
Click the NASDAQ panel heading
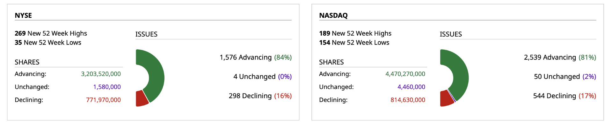click(x=333, y=15)
